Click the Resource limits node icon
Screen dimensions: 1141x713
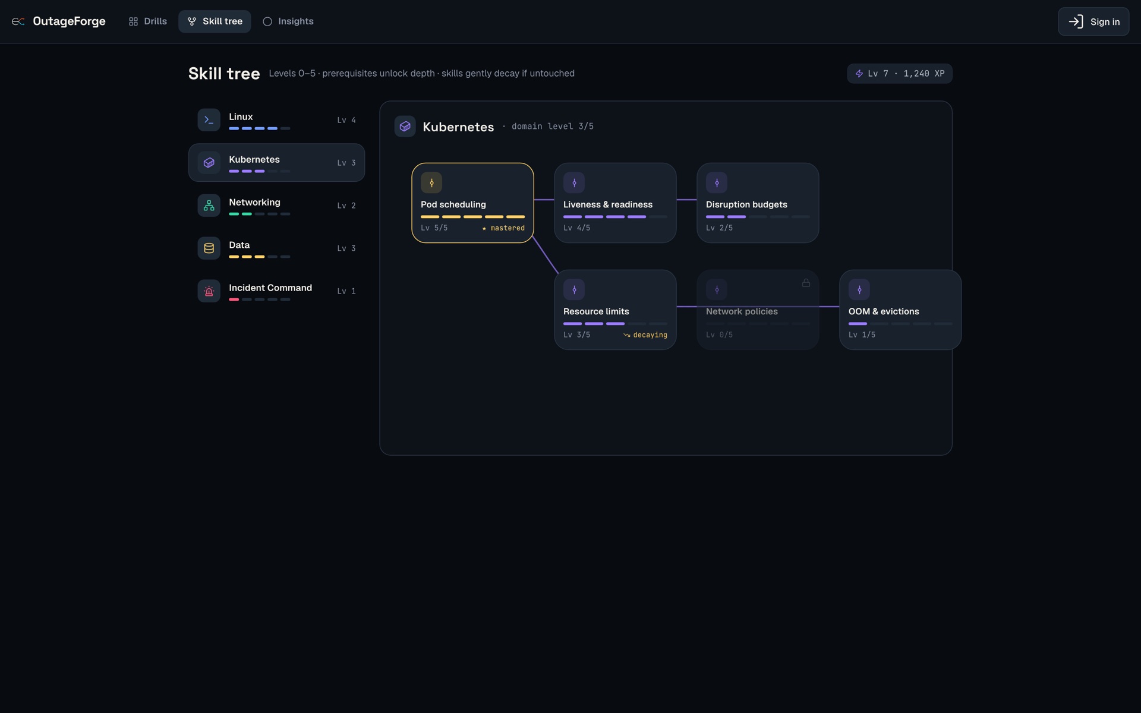pyautogui.click(x=574, y=290)
